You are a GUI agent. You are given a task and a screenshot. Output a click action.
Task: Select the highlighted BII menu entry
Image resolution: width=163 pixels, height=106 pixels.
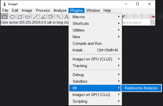[95, 88]
